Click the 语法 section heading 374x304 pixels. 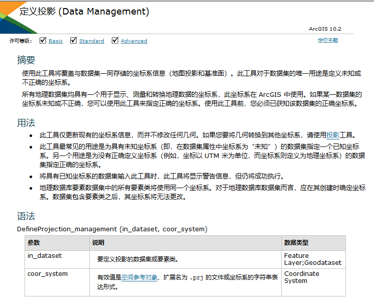click(26, 216)
